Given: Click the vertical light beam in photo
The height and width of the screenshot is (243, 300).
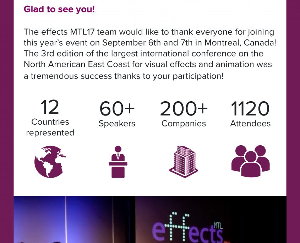Looking at the screenshot, I should click(x=66, y=220).
